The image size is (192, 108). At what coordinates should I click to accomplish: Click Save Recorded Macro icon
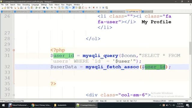pyautogui.click(x=107, y=8)
